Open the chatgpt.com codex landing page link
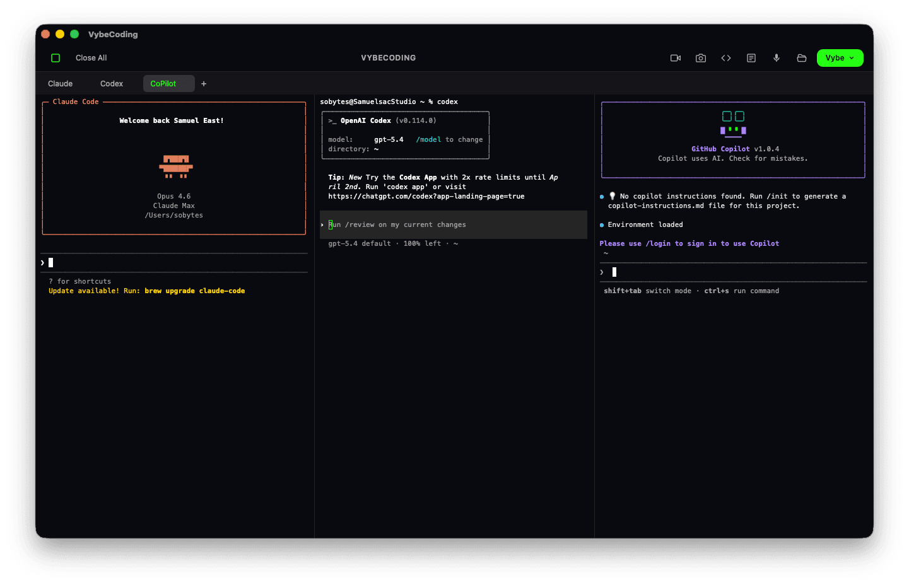 (426, 196)
